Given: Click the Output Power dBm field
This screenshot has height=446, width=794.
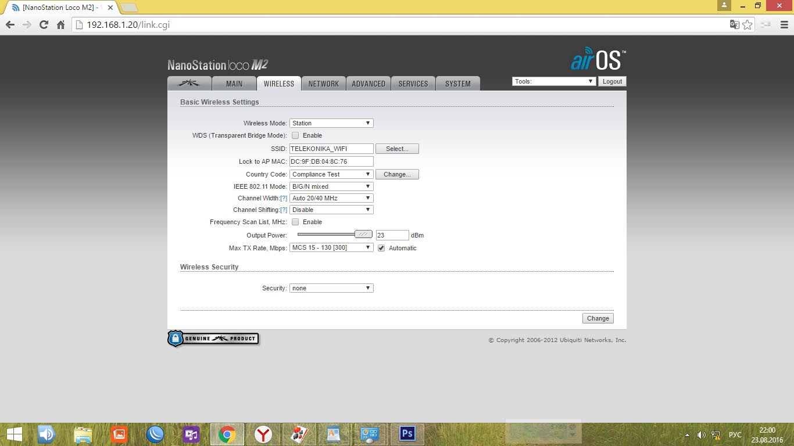Looking at the screenshot, I should point(392,235).
